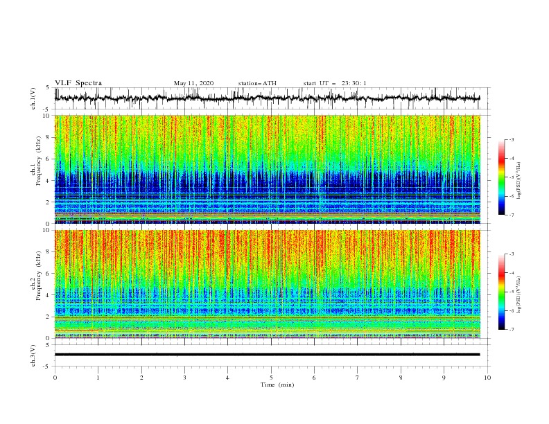
Task: Select the "start UT = 23:30:1" text
Action: pos(335,83)
